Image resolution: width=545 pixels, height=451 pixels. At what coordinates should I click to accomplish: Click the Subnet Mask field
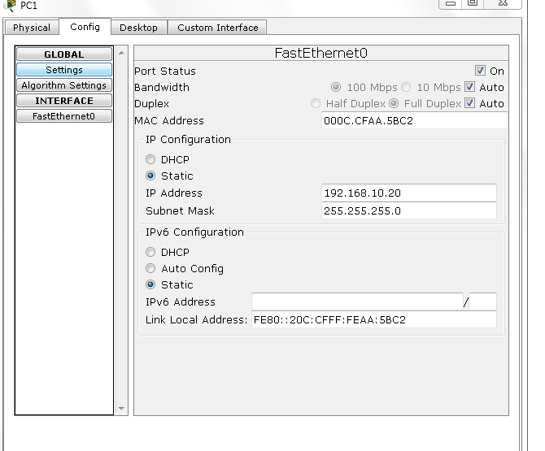(409, 211)
